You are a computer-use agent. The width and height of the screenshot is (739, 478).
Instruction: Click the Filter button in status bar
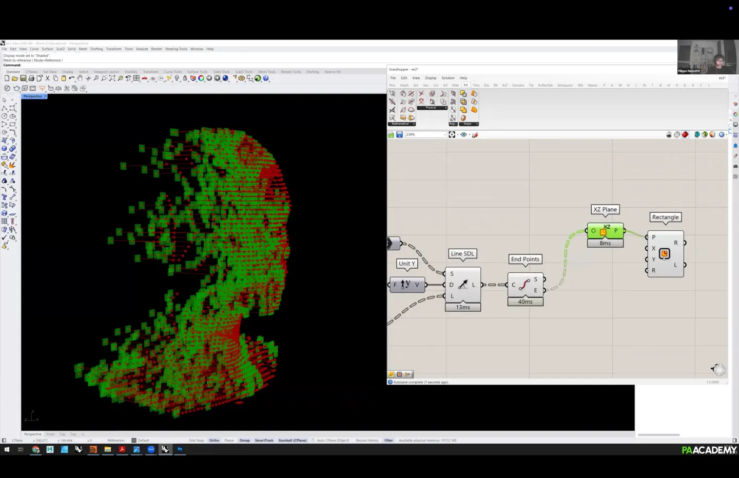point(388,441)
